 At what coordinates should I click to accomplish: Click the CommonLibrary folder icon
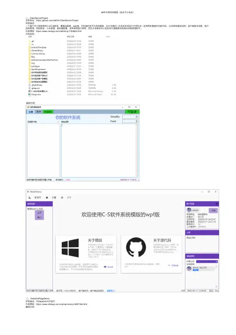click(29, 54)
